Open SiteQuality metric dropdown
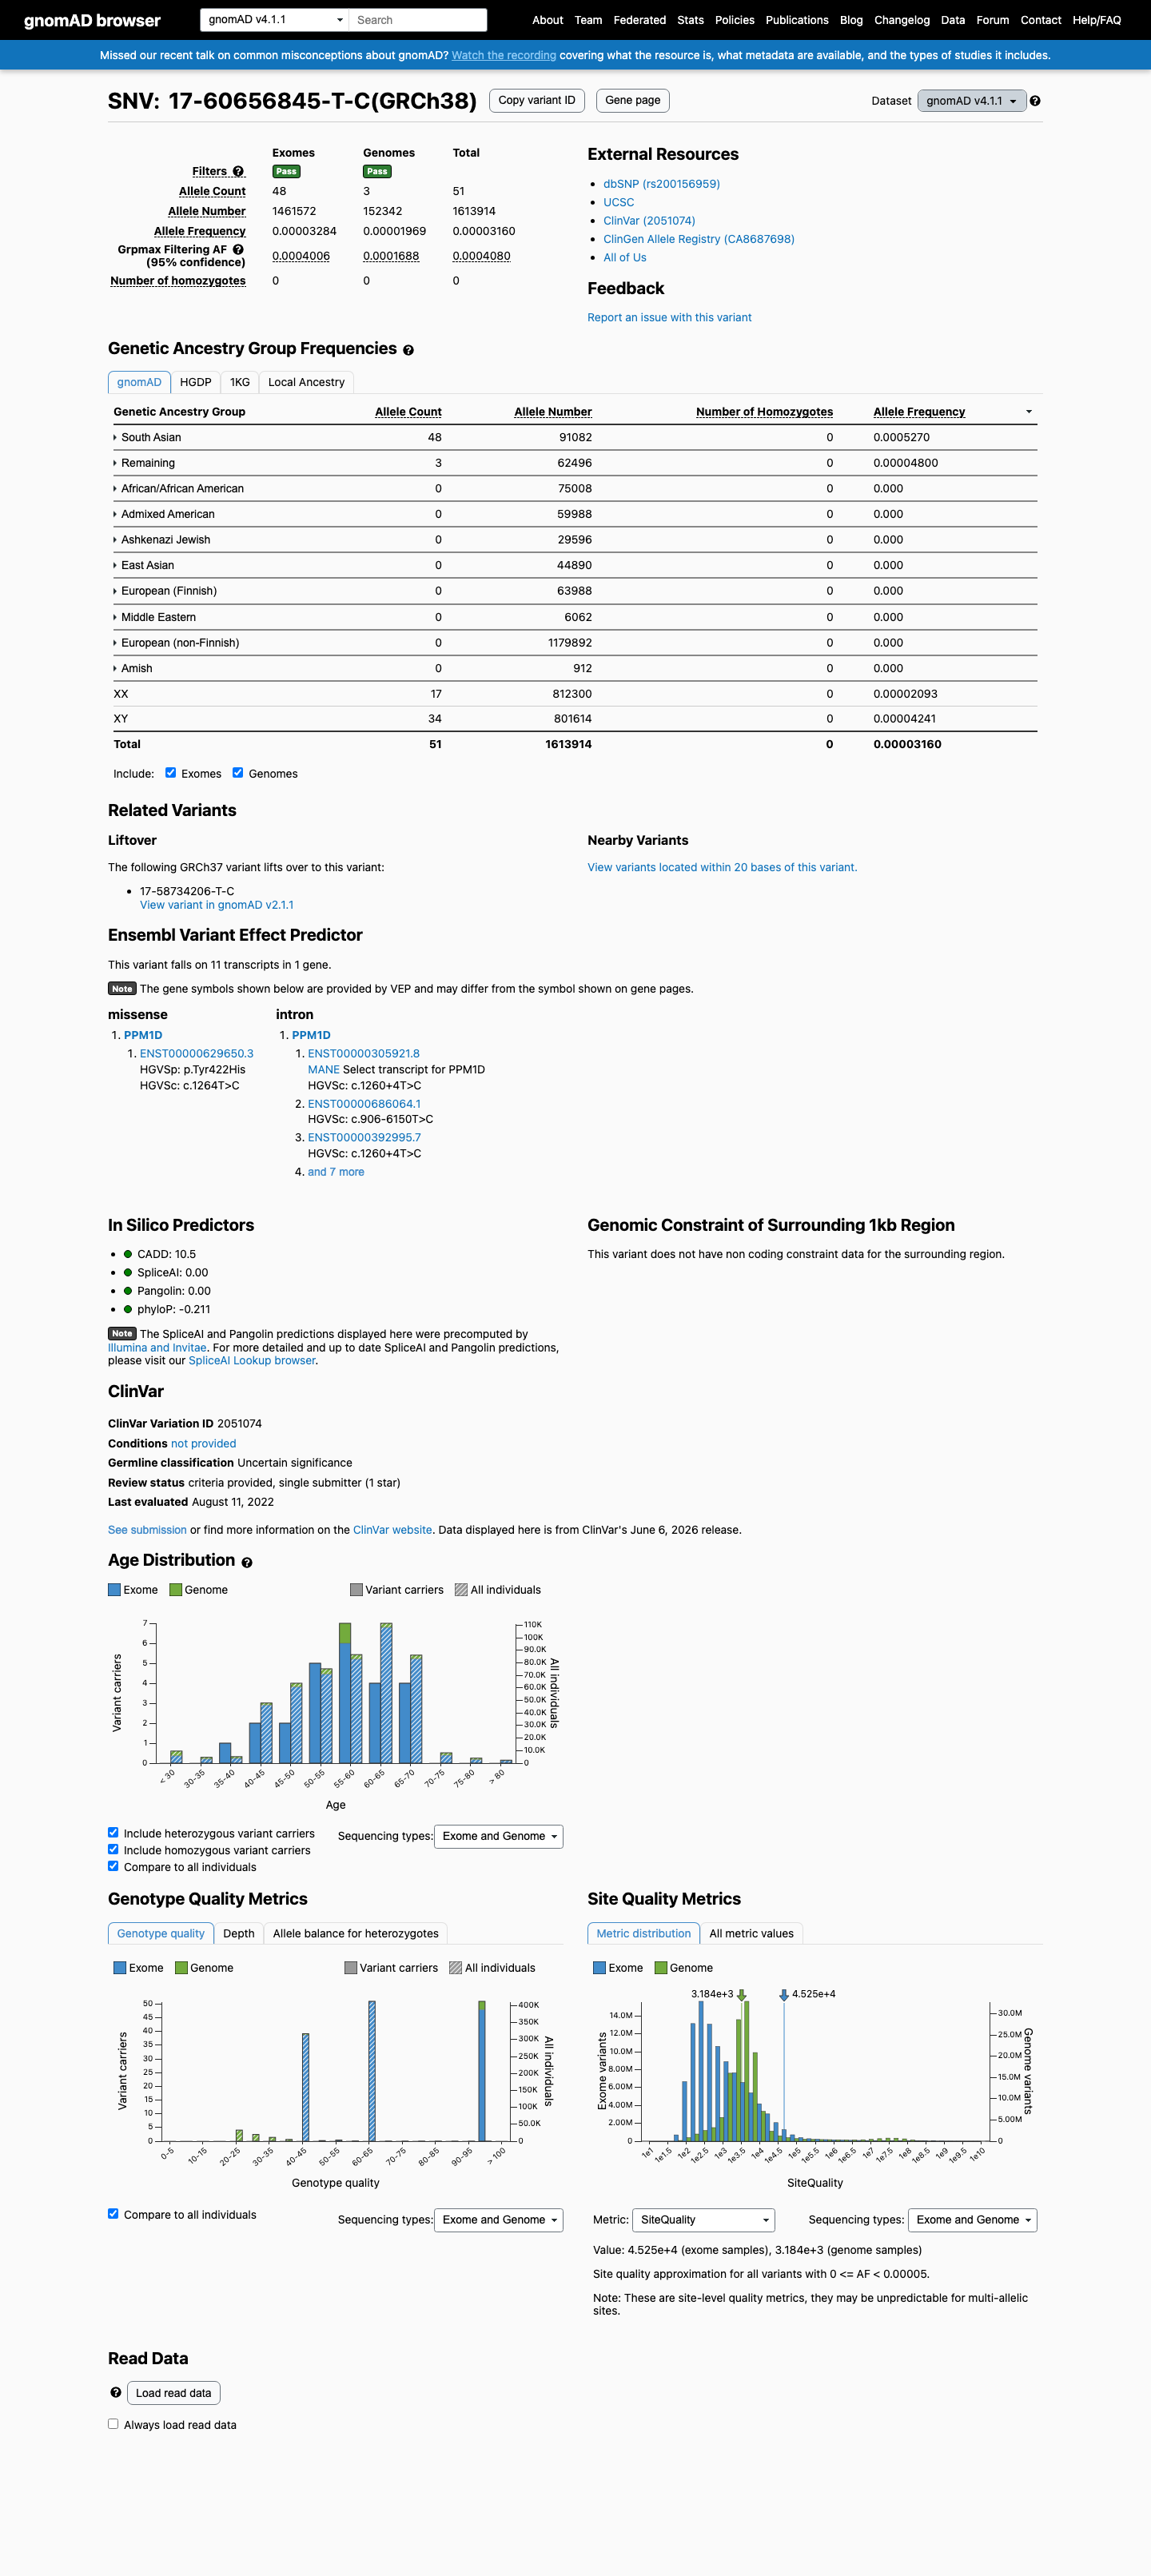Image resolution: width=1151 pixels, height=2576 pixels. (x=704, y=2220)
